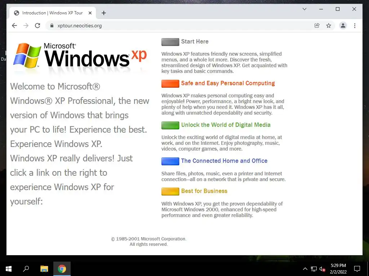
Task: Open The Connected Home and Office link
Action: (224, 161)
